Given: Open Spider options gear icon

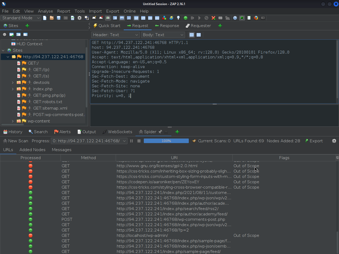Looking at the screenshot, I should pos(334,141).
